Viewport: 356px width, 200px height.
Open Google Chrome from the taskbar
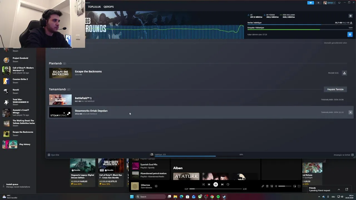click(212, 197)
